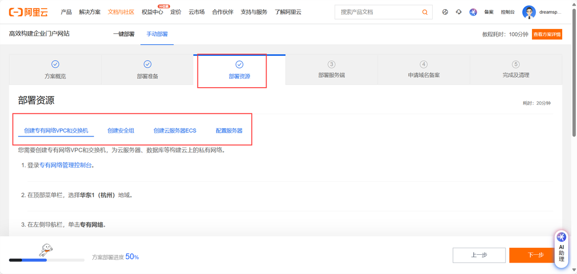Click the 耗时:20分钟 label

(x=536, y=104)
